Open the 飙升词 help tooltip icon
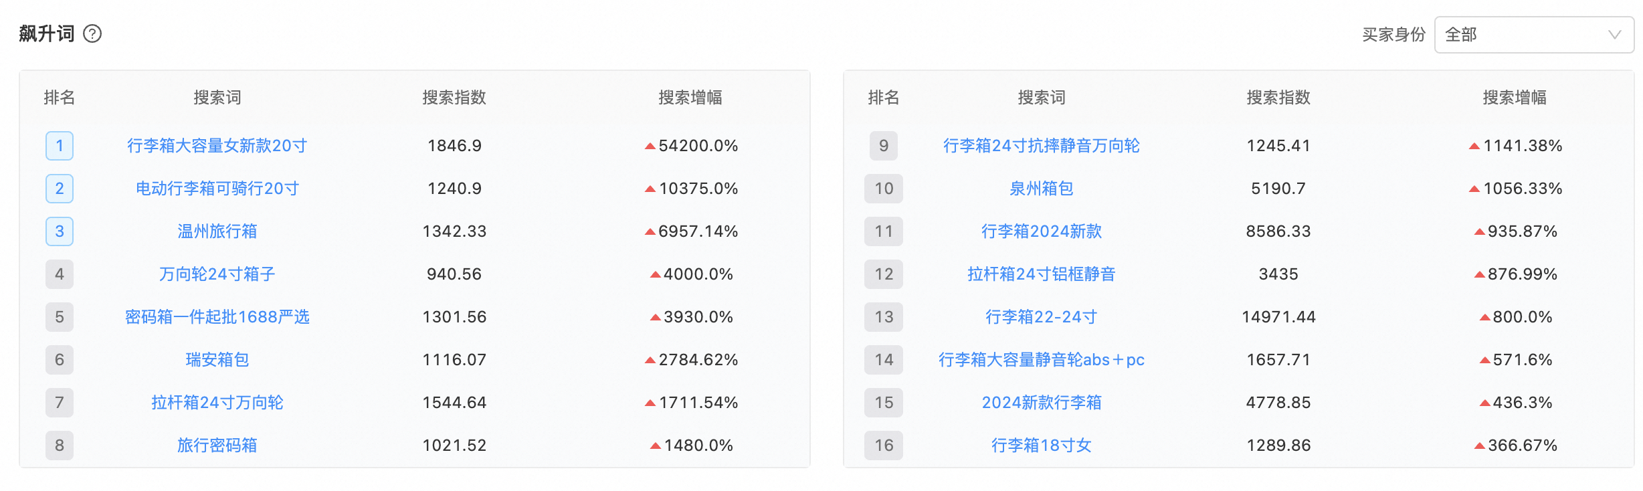 point(92,33)
